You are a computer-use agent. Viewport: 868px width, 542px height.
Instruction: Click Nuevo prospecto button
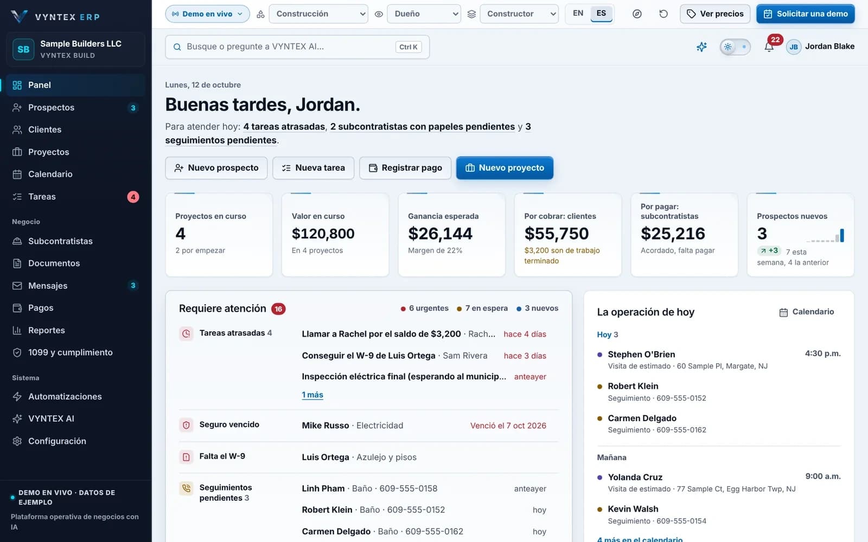(216, 168)
